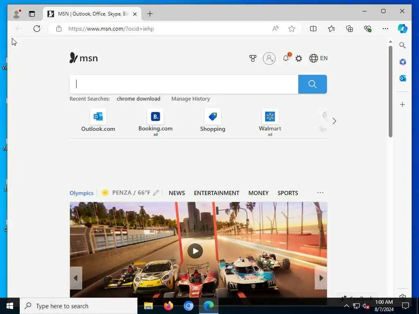This screenshot has width=419, height=314.
Task: Click the page vertical scrollbar thumb
Action: 390,91
